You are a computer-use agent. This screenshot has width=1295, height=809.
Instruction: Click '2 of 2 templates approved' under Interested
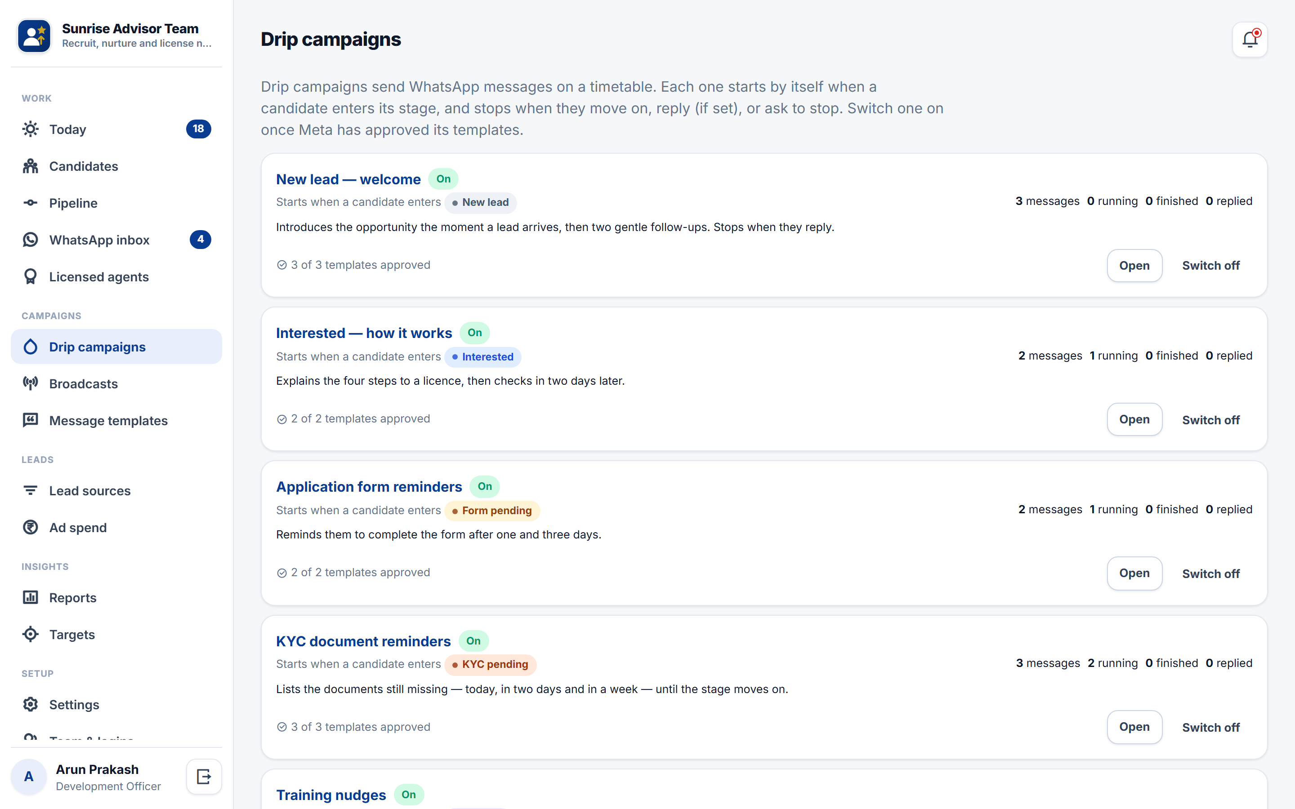click(x=354, y=418)
